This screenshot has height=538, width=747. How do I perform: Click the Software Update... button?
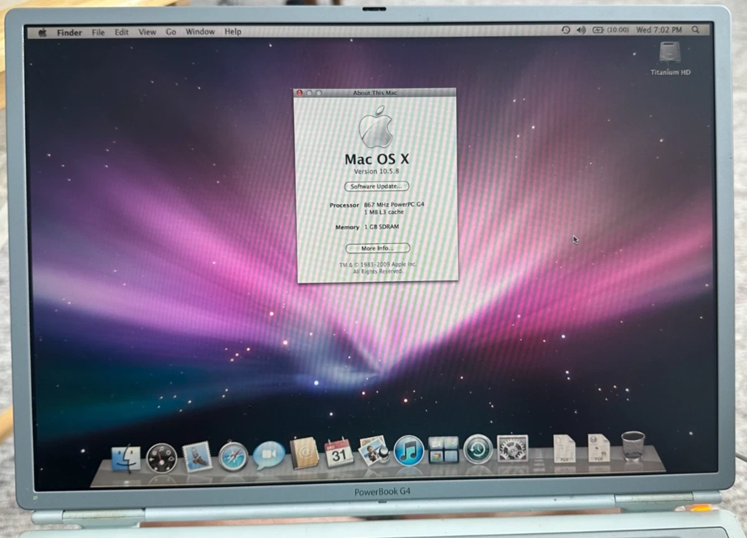377,186
